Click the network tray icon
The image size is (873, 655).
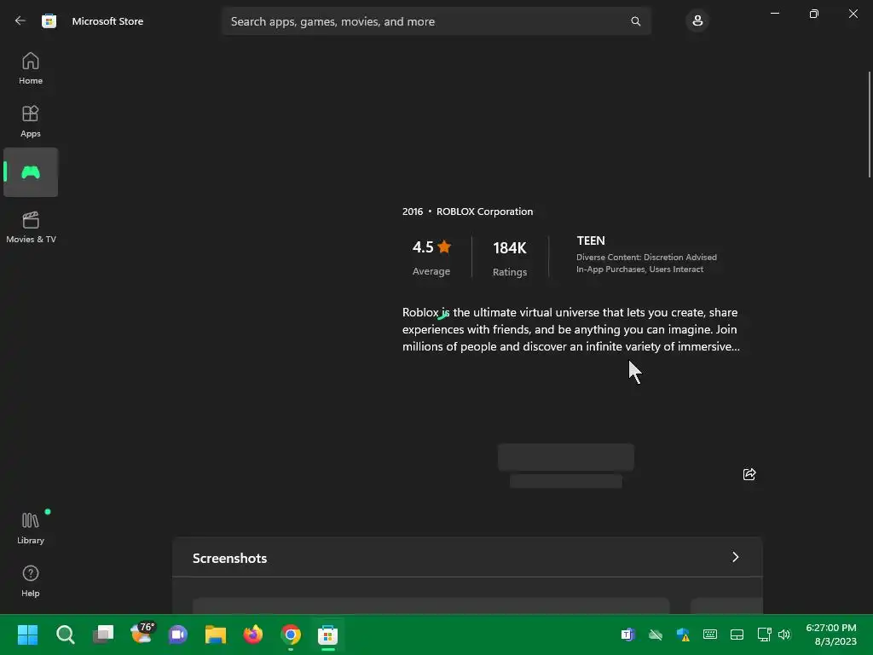coord(764,635)
